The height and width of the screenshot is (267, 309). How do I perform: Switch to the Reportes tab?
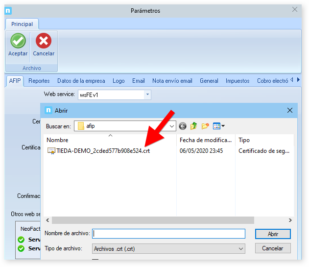tap(39, 81)
